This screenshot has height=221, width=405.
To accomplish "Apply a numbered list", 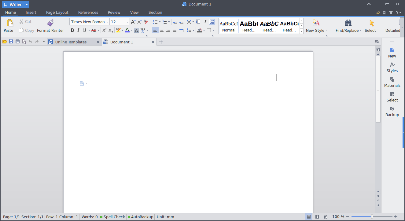I will tap(165, 22).
